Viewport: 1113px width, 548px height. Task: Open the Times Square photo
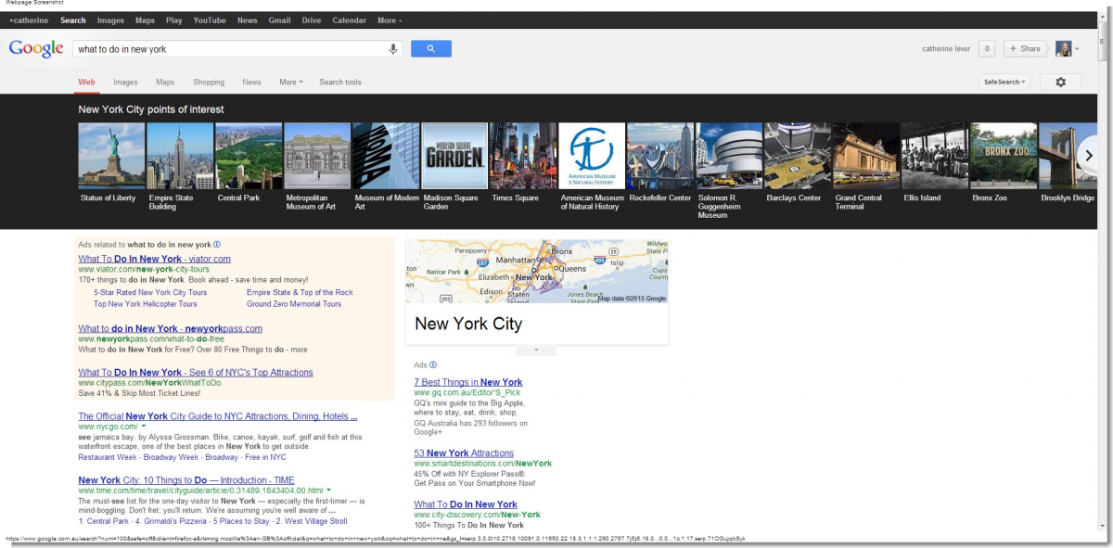point(523,156)
